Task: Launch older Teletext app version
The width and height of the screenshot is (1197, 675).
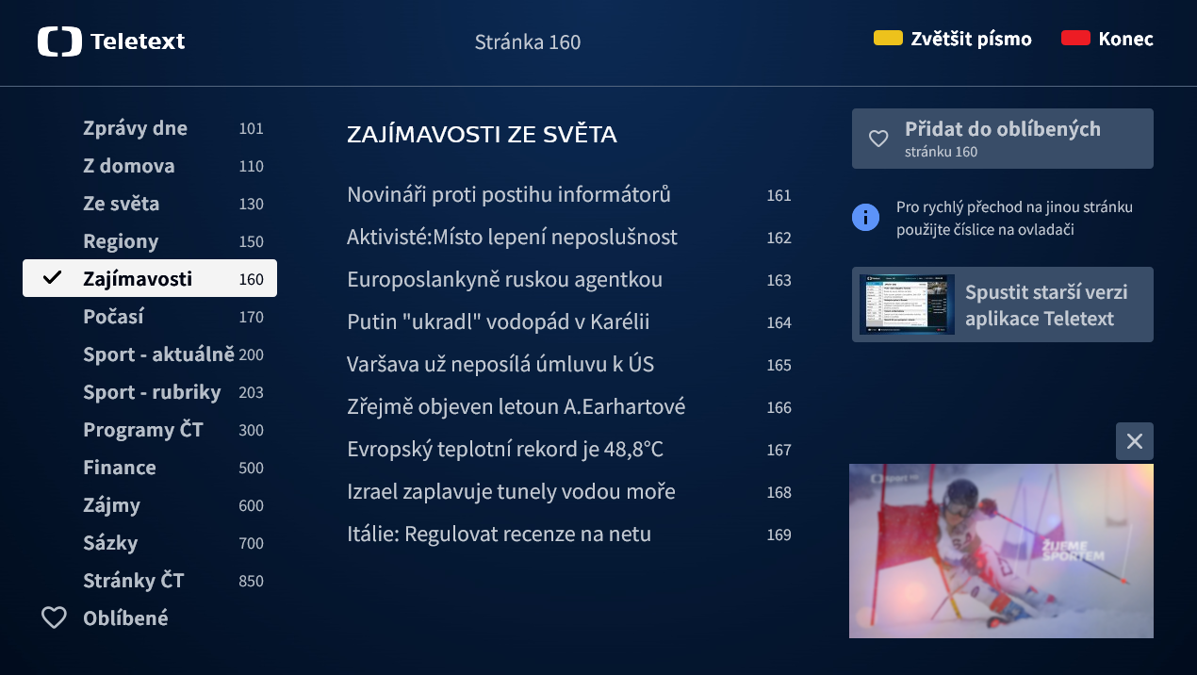Action: click(1002, 305)
